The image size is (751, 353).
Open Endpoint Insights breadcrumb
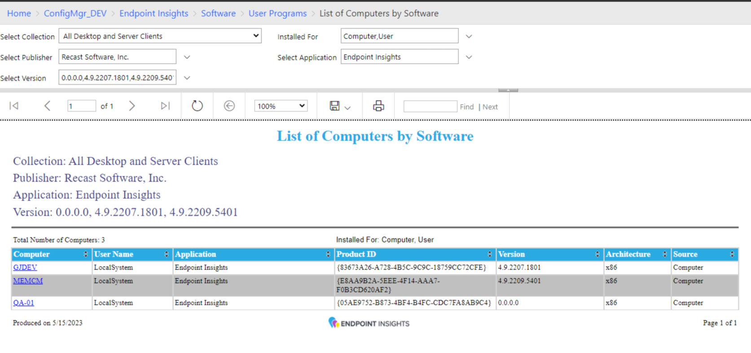click(x=154, y=13)
